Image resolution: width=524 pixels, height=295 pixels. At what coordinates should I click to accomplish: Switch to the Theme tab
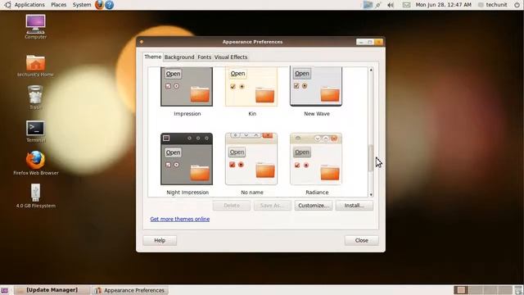pos(153,57)
